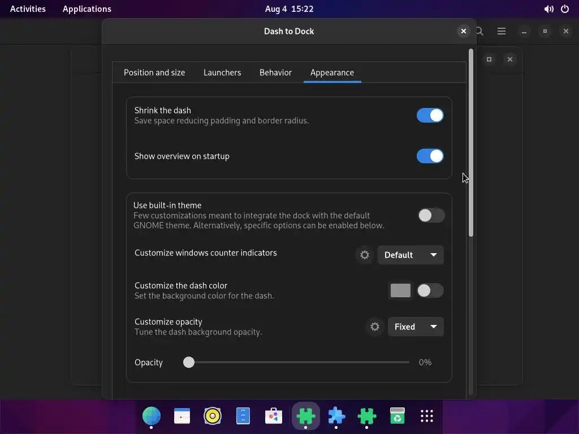The height and width of the screenshot is (434, 579).
Task: Open GNOME Web browser from the dock
Action: point(152,416)
